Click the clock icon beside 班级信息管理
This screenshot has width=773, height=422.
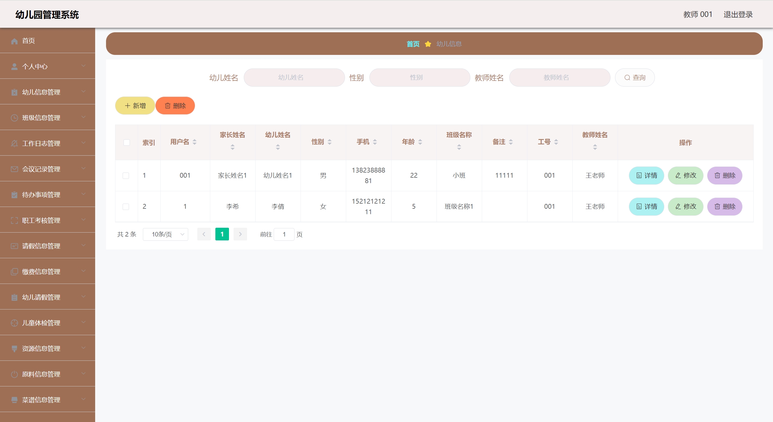(x=14, y=118)
